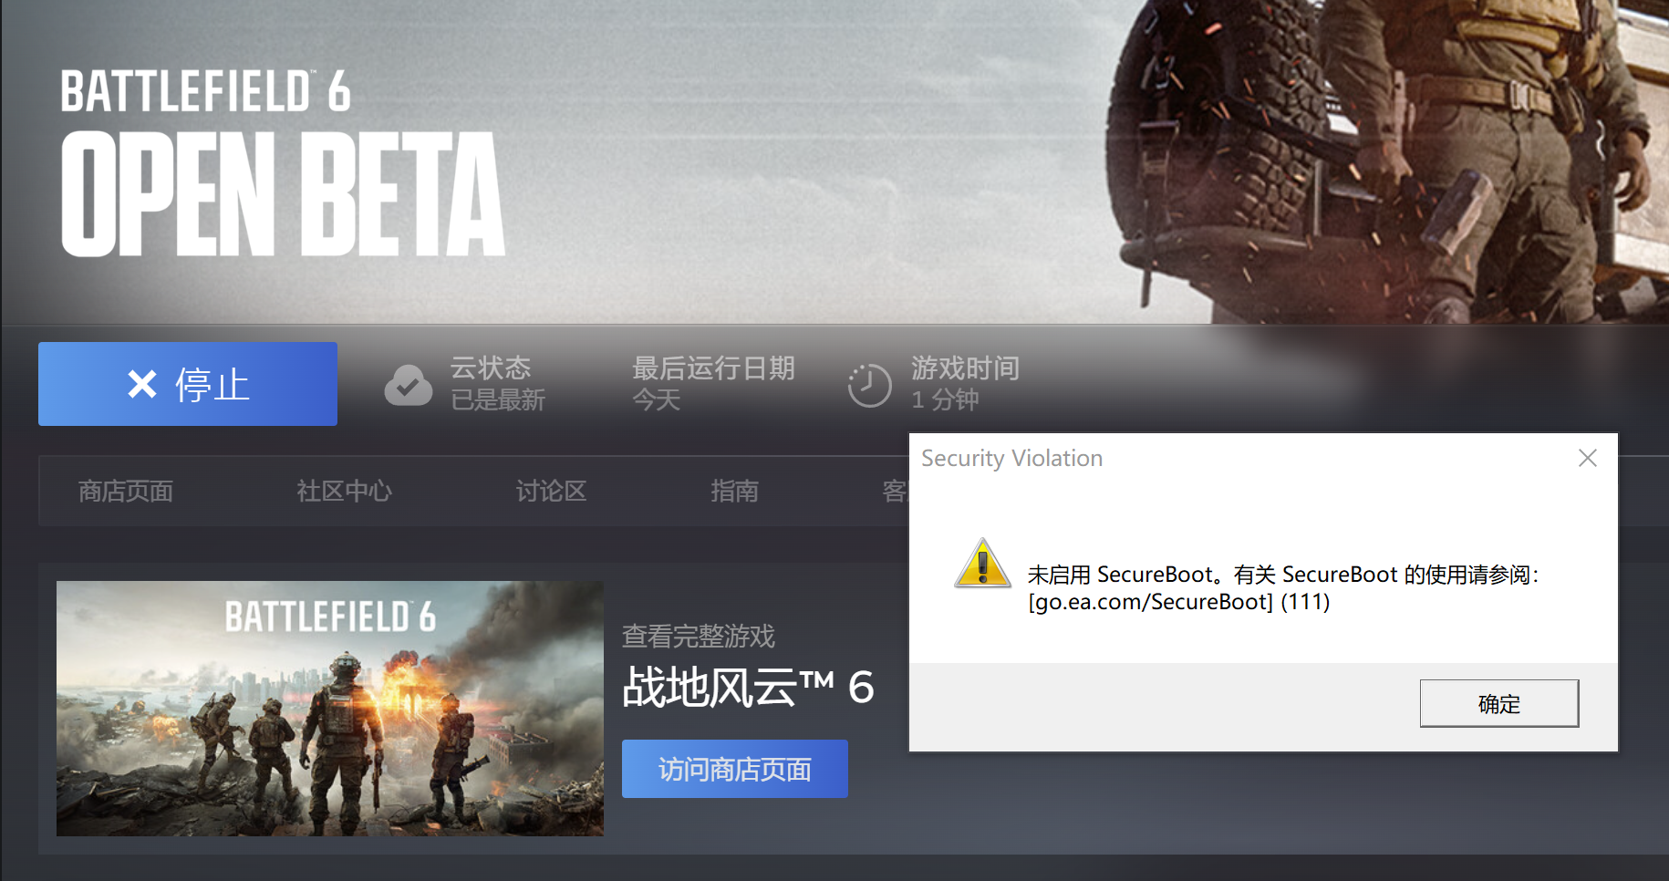Close the Security Violation dialog
The height and width of the screenshot is (881, 1669).
coord(1588,458)
